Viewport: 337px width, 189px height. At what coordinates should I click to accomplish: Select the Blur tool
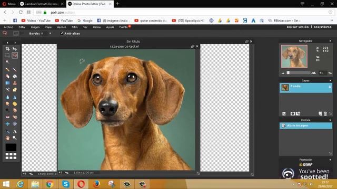pyautogui.click(x=7, y=97)
